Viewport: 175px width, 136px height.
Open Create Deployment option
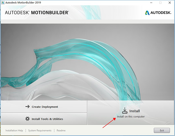pos(44,107)
